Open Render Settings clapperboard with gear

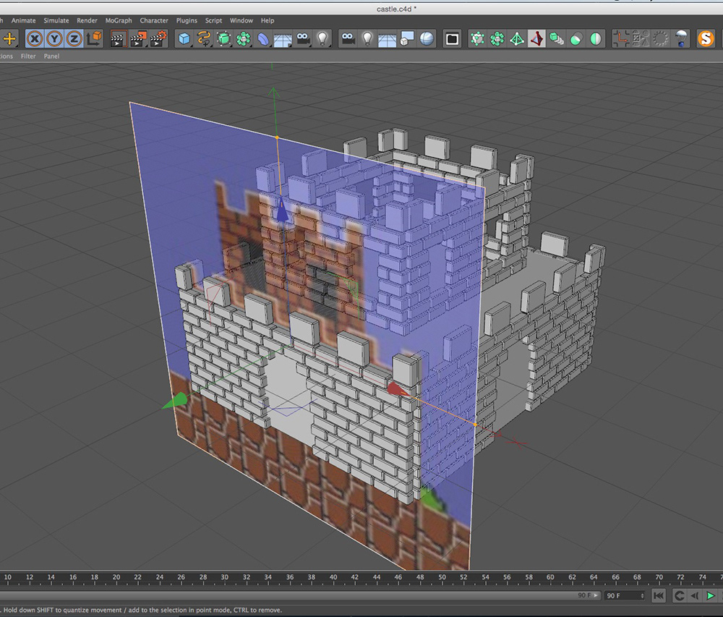(158, 39)
